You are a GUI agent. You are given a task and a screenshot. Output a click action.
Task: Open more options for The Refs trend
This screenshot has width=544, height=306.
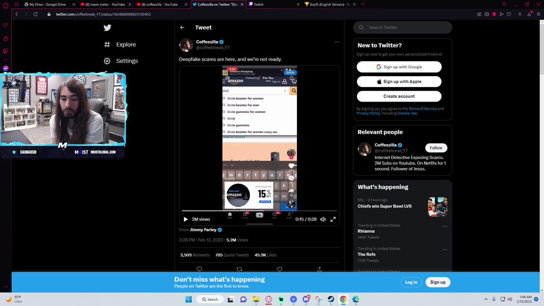click(444, 250)
